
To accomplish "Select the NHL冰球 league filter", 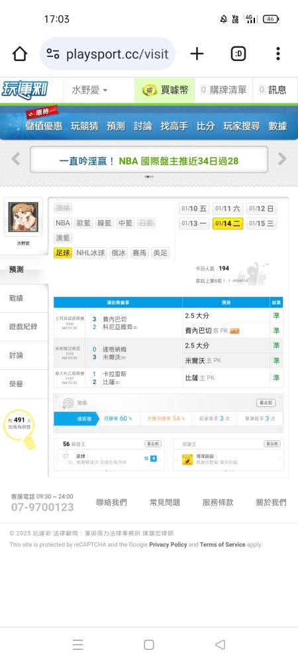I will [x=91, y=253].
